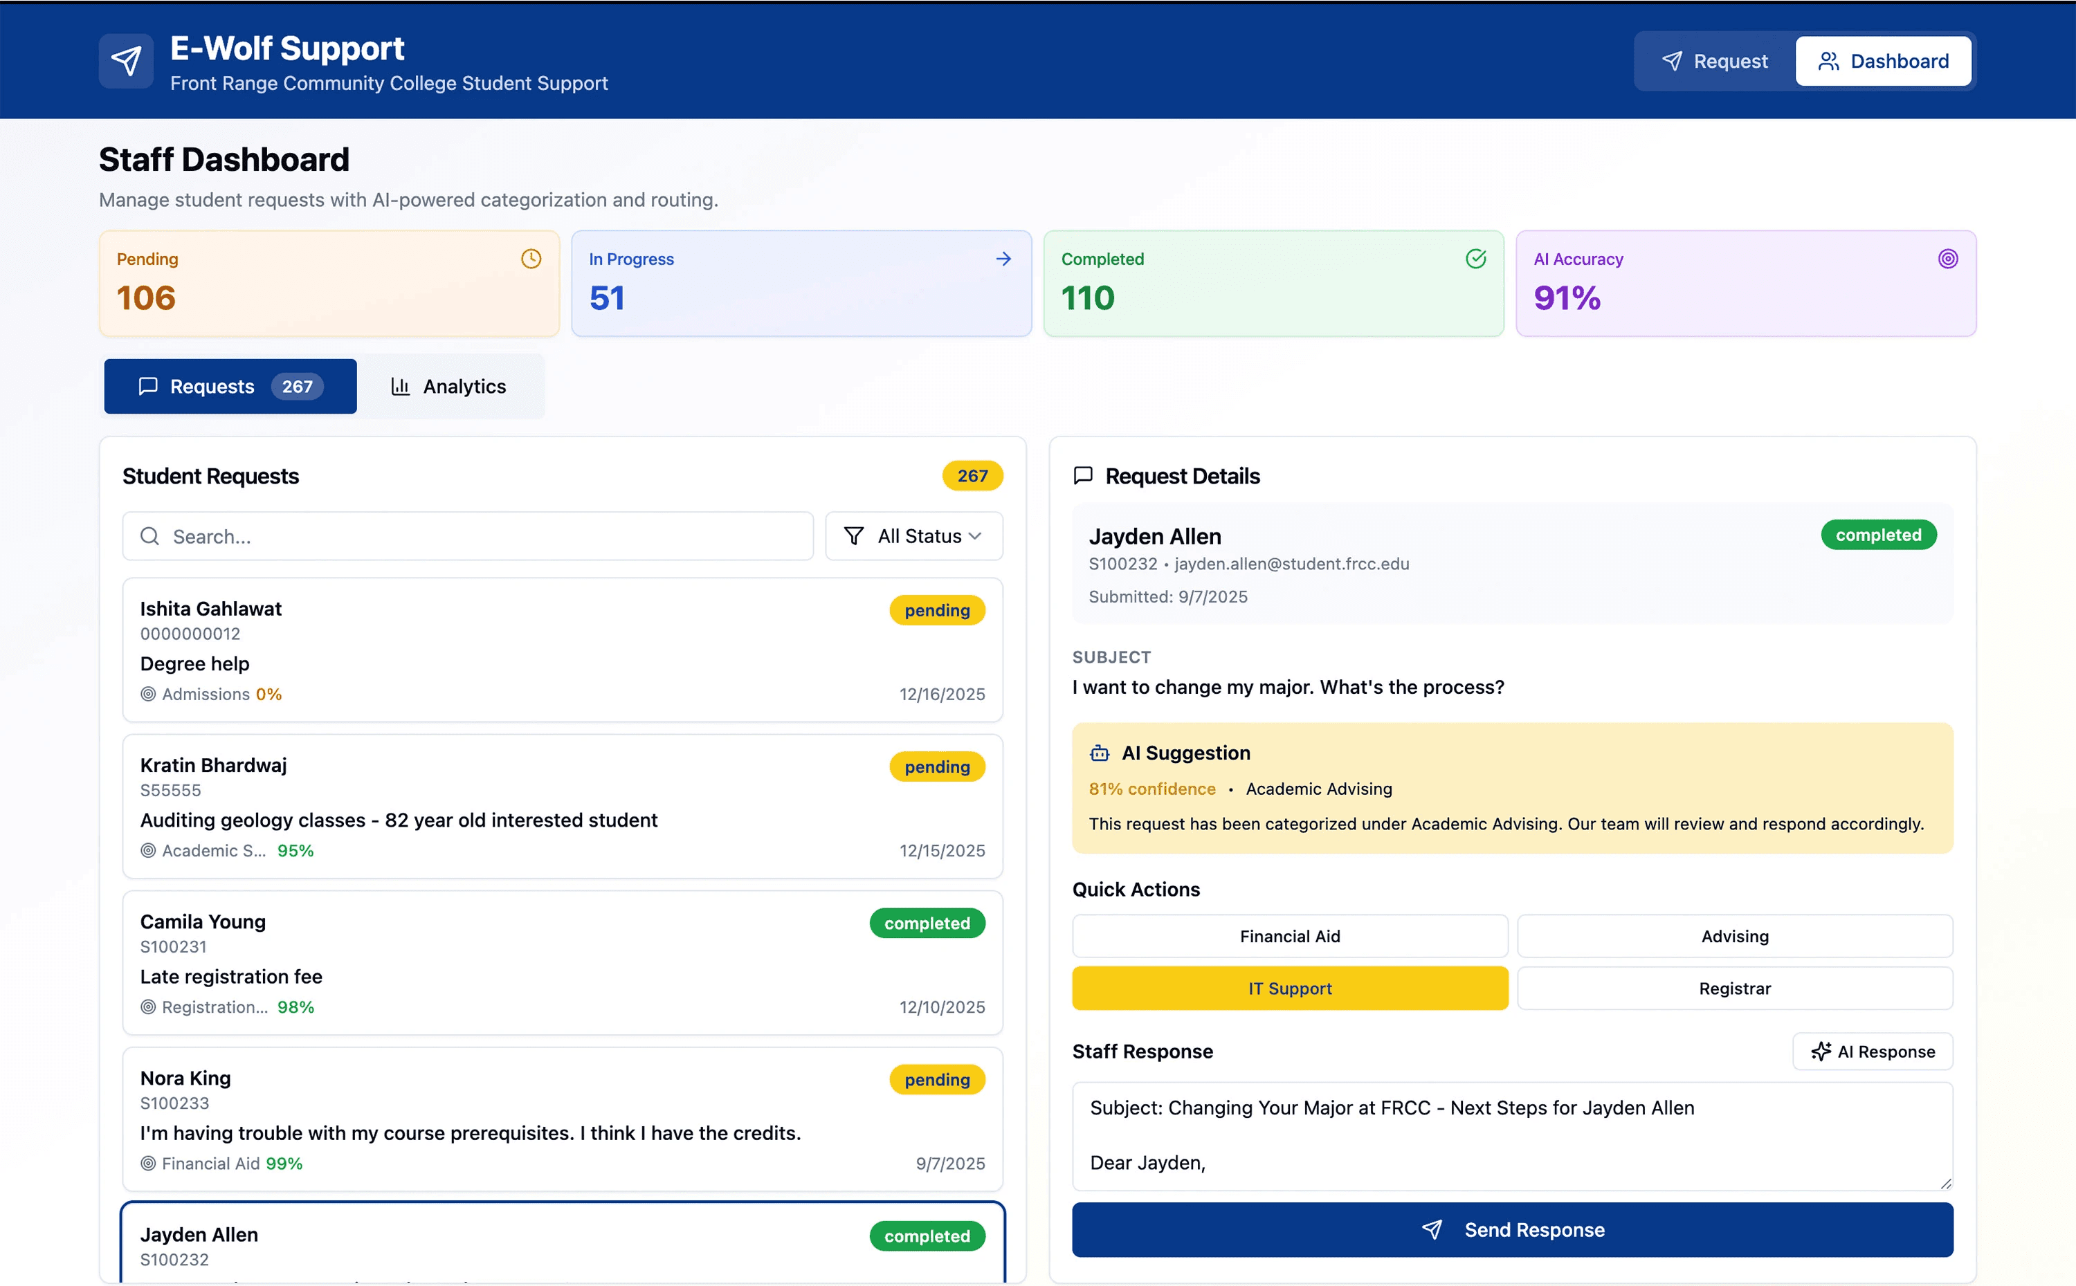Open Kratin Bhardwaj's geology request

click(x=561, y=805)
